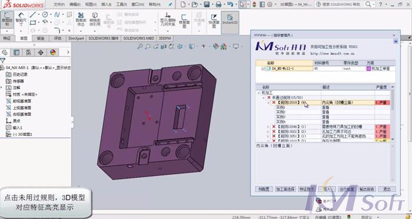The image size is (412, 219).
Task: Open the PropertyManager tab icon
Action: point(16,52)
